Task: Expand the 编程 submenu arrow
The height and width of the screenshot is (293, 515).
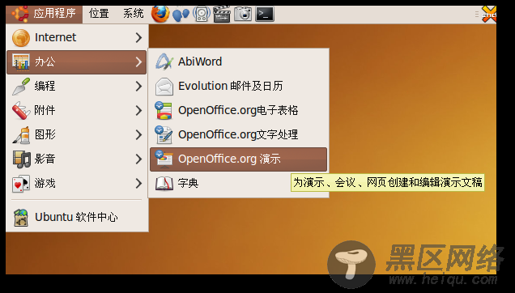Action: pos(139,86)
